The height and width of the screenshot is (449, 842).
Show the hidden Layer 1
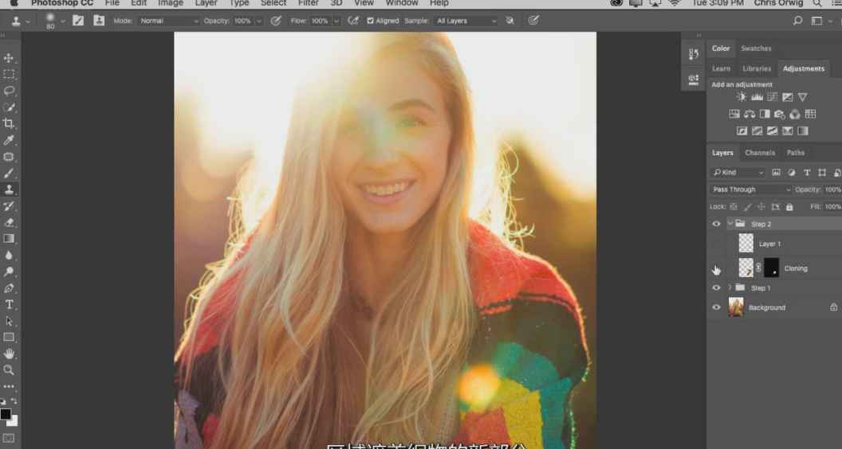click(716, 244)
